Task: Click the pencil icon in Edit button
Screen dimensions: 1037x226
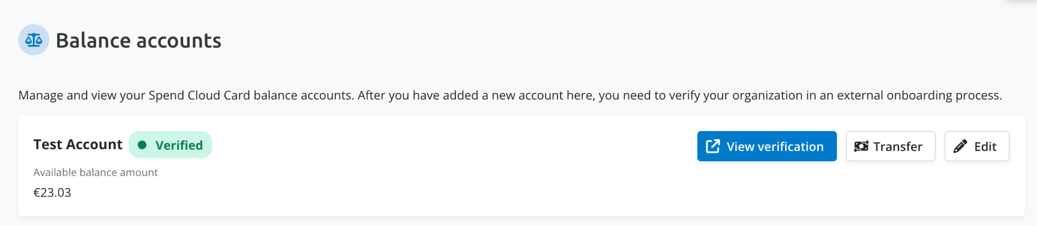Action: click(x=960, y=146)
